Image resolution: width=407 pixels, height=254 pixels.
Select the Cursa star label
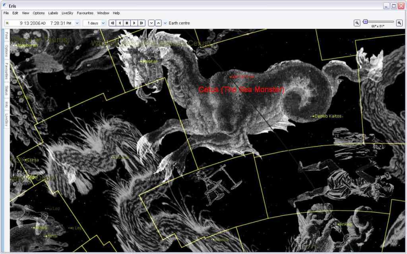tap(33, 160)
